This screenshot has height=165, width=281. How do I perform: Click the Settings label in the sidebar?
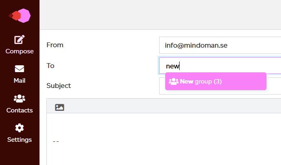[x=20, y=140]
